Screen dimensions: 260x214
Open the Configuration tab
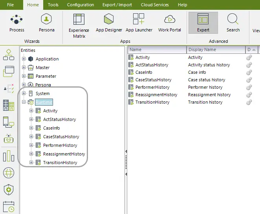coord(81,5)
